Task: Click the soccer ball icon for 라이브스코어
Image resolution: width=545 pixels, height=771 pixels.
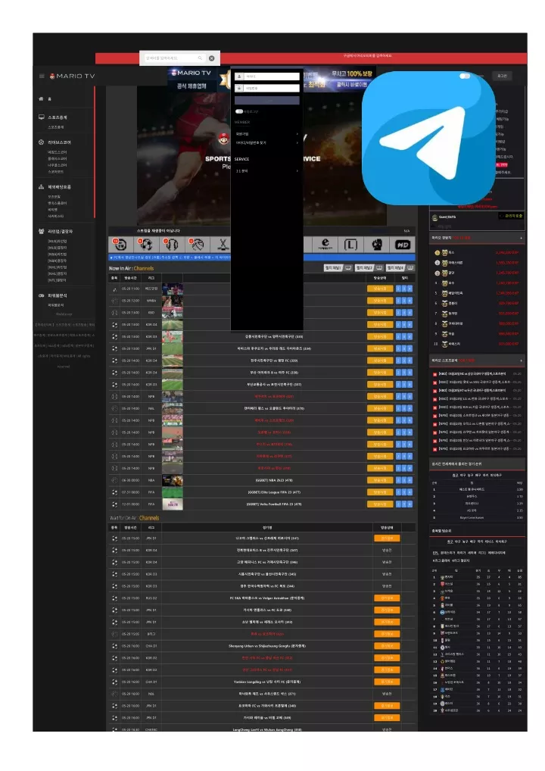Action: pos(42,142)
